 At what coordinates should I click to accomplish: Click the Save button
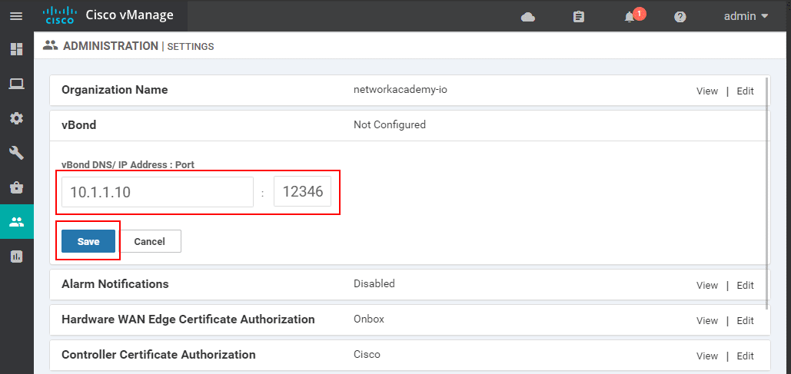coord(88,241)
